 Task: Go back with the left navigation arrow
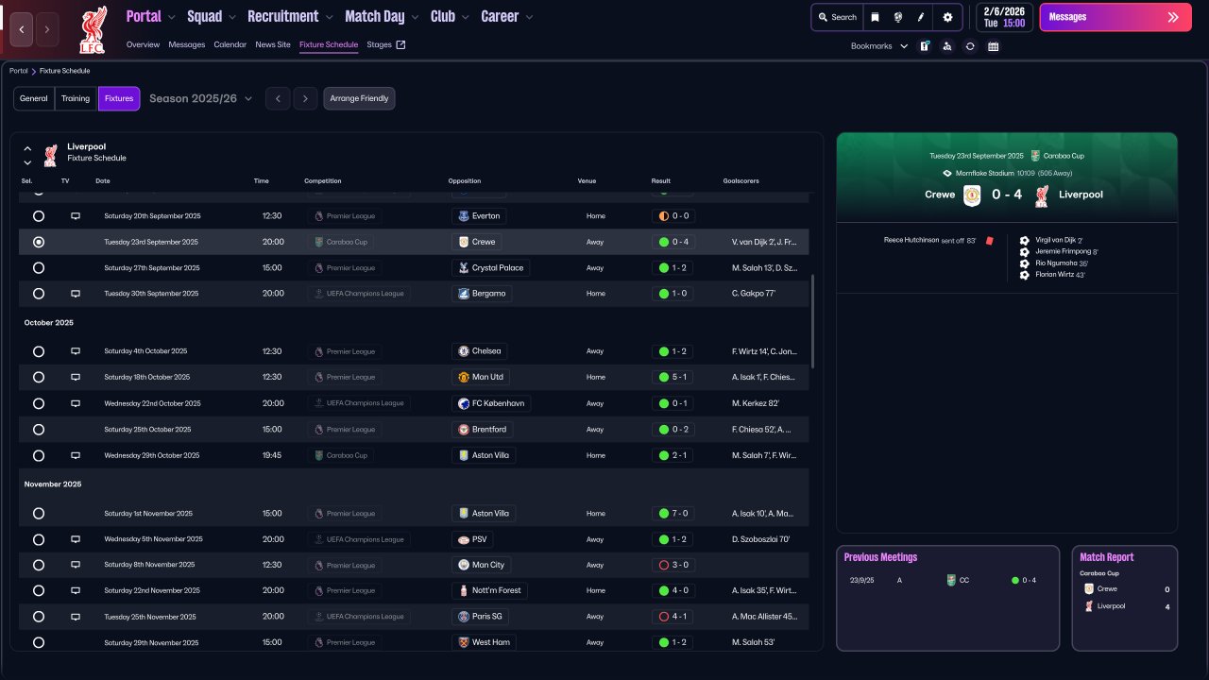click(22, 29)
